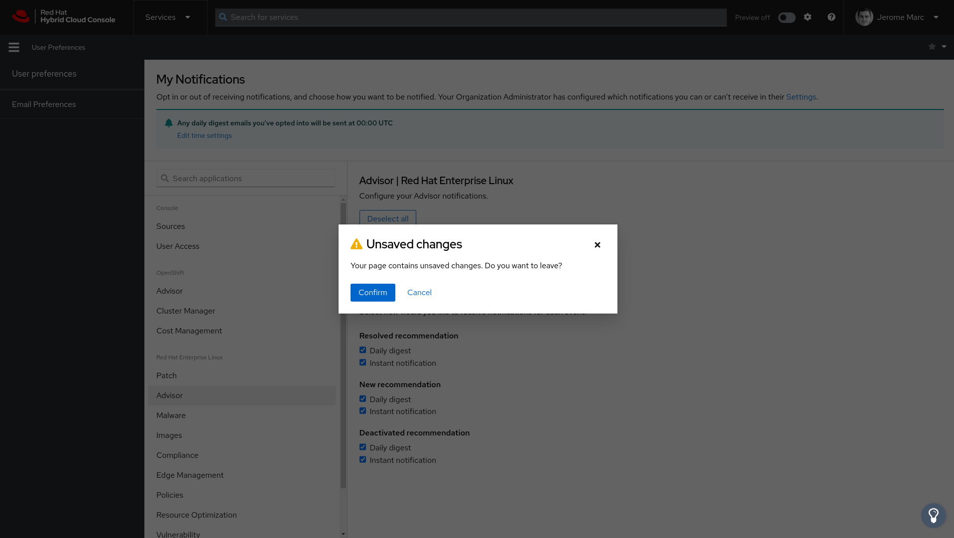Open the settings gear icon

pyautogui.click(x=808, y=17)
